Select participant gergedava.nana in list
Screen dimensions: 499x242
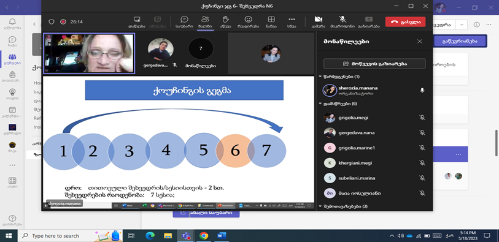374,133
